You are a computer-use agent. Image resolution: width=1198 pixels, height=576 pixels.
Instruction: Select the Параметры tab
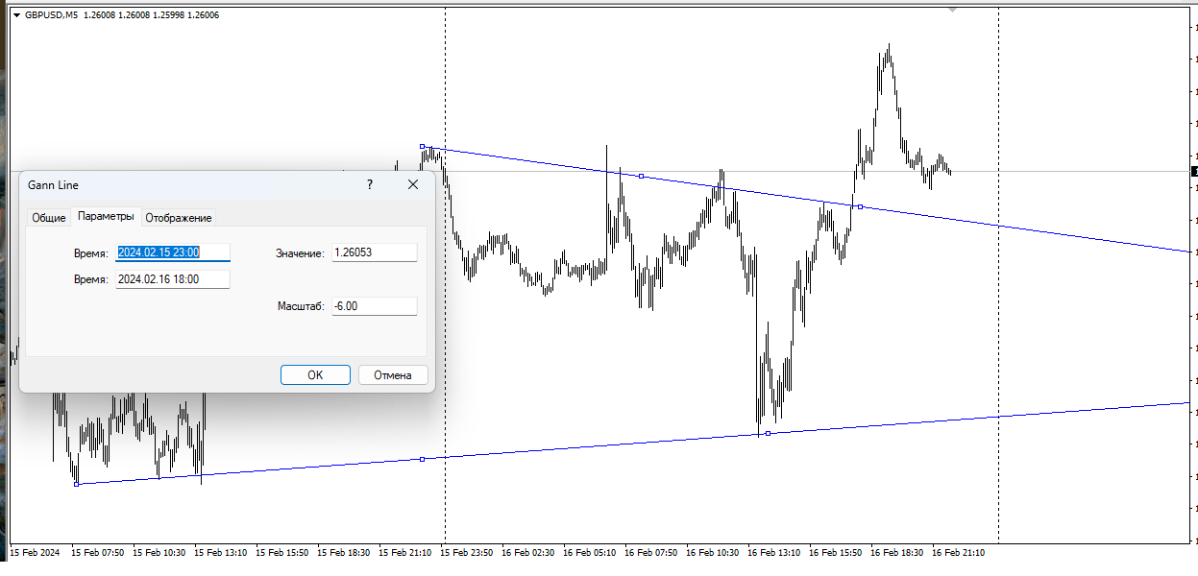click(x=107, y=217)
